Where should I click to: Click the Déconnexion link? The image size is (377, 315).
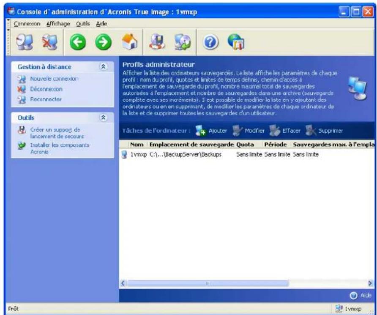coord(46,89)
